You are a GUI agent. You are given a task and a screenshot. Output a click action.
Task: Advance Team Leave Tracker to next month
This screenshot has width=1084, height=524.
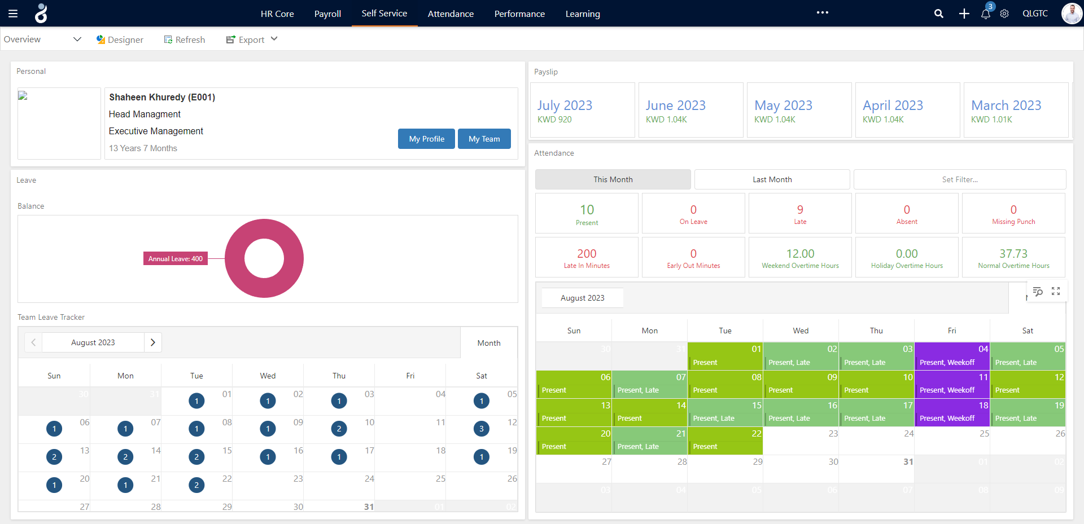pos(152,342)
